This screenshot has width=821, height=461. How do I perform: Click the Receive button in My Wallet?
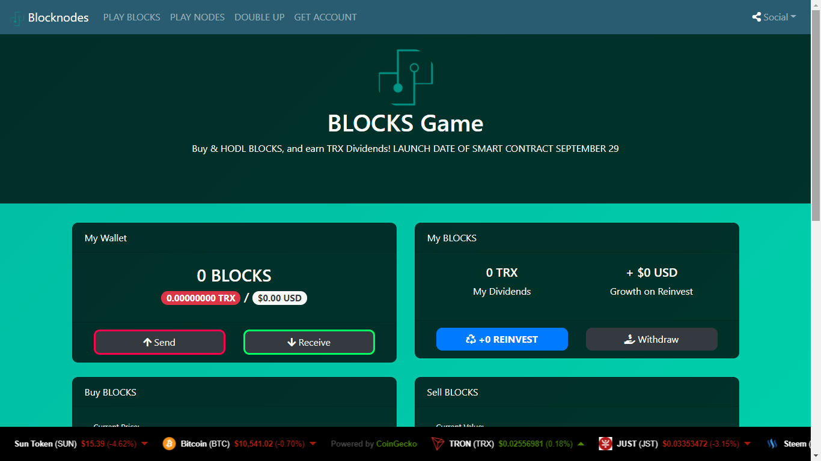pos(309,342)
